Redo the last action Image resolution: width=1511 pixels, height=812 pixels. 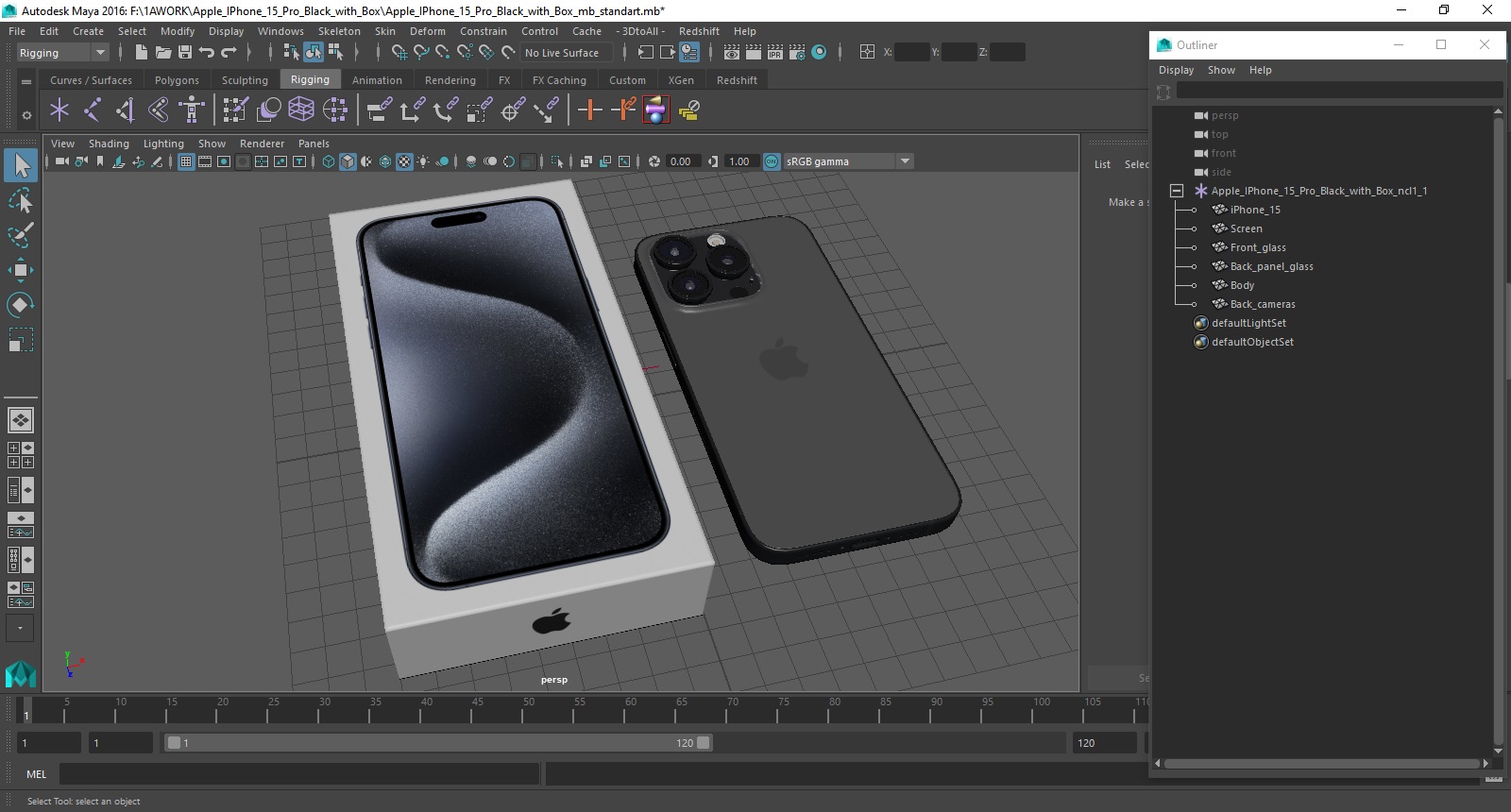229,53
